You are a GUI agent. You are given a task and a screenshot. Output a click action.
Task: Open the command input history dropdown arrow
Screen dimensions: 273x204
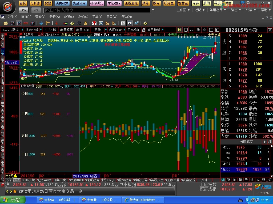[x=153, y=10]
